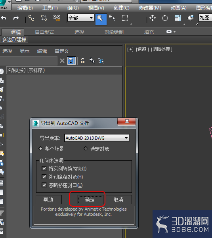Click the [透视] viewport label
The width and height of the screenshot is (212, 238).
[x=142, y=49]
